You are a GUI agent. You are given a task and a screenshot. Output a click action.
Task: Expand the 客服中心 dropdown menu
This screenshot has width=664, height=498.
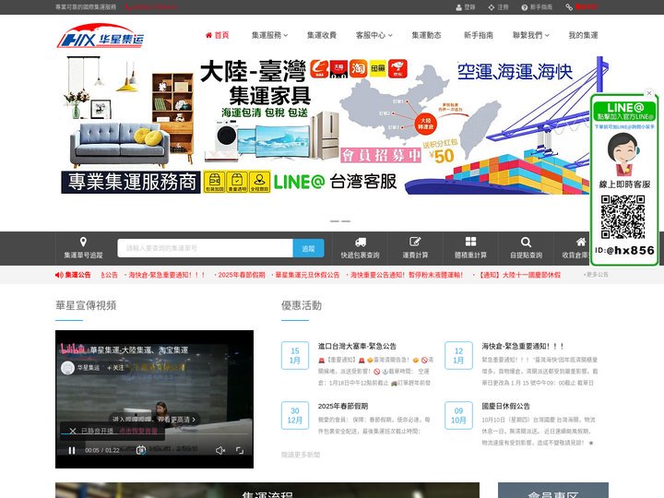[x=373, y=35]
